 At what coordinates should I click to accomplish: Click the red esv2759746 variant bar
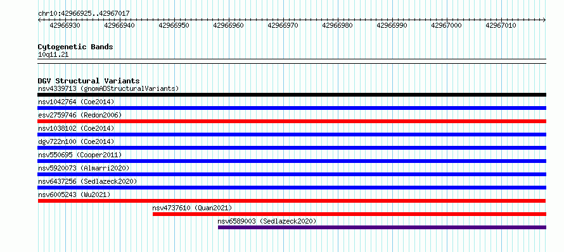tap(292, 121)
